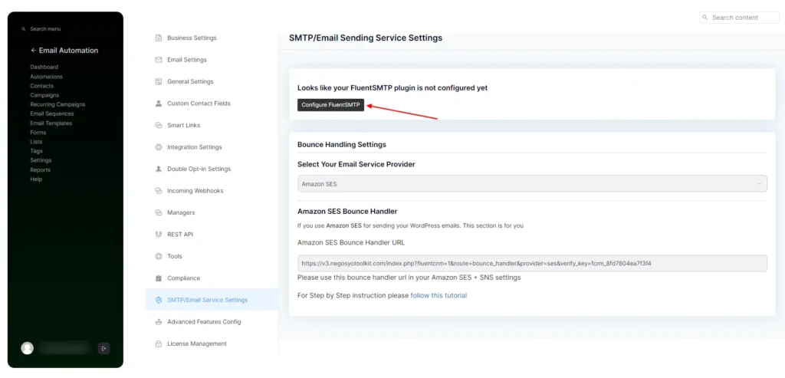Open Campaigns in the sidebar
The width and height of the screenshot is (785, 378).
[44, 95]
